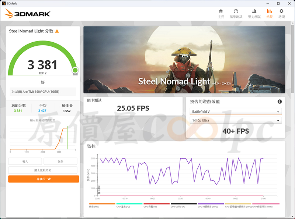Toggle the pink GPU 時脈頻率 (MHz) legend swatch
Screen dimensions: 295x219
click(x=266, y=204)
